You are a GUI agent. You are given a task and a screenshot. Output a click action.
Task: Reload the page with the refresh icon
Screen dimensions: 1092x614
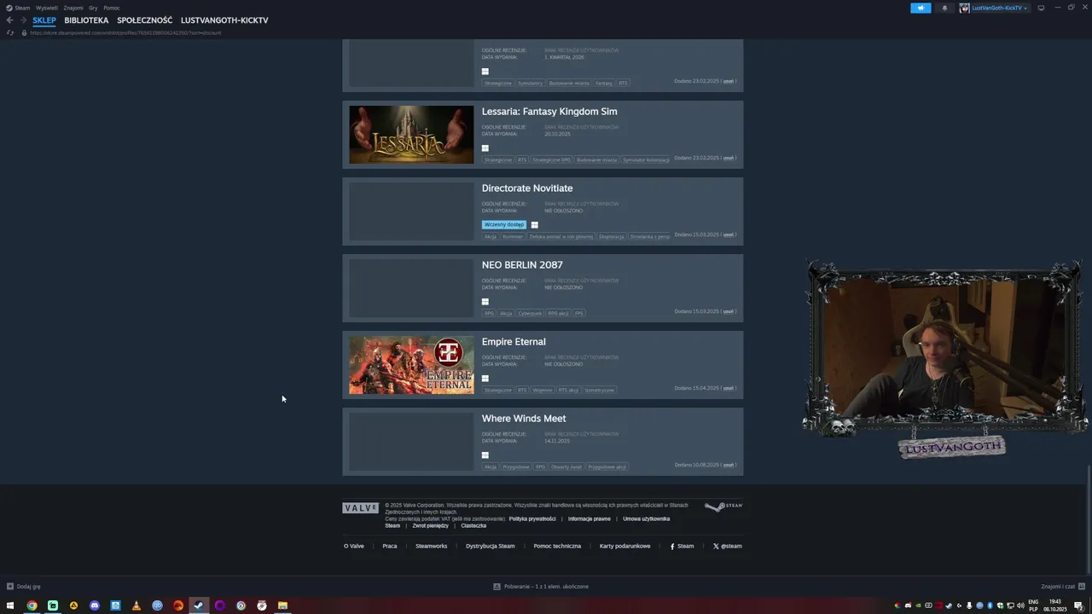pos(10,32)
